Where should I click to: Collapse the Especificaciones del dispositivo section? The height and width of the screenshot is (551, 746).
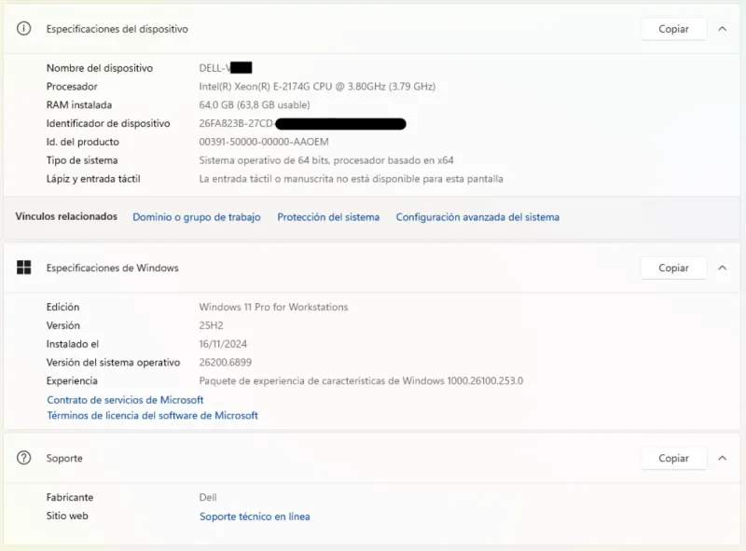coord(722,29)
